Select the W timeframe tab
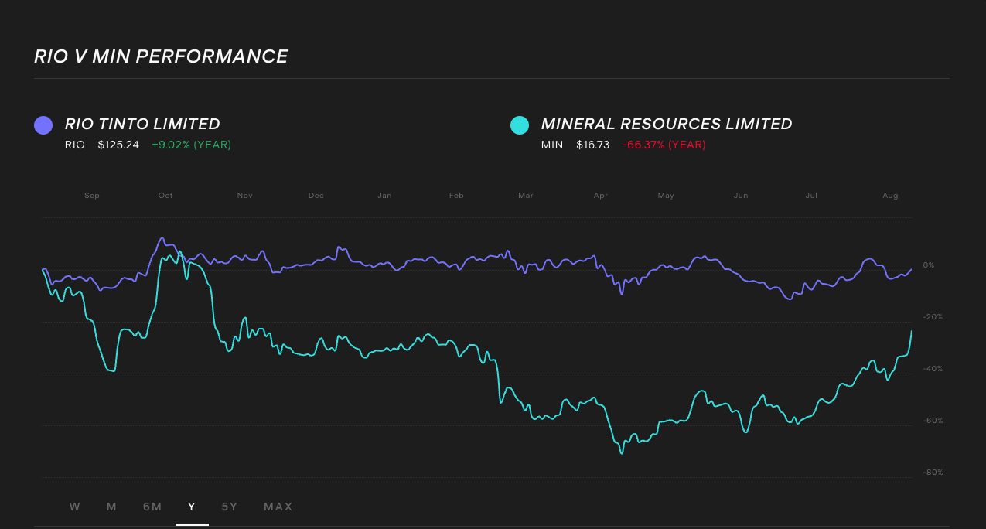Image resolution: width=986 pixels, height=529 pixels. [x=74, y=507]
